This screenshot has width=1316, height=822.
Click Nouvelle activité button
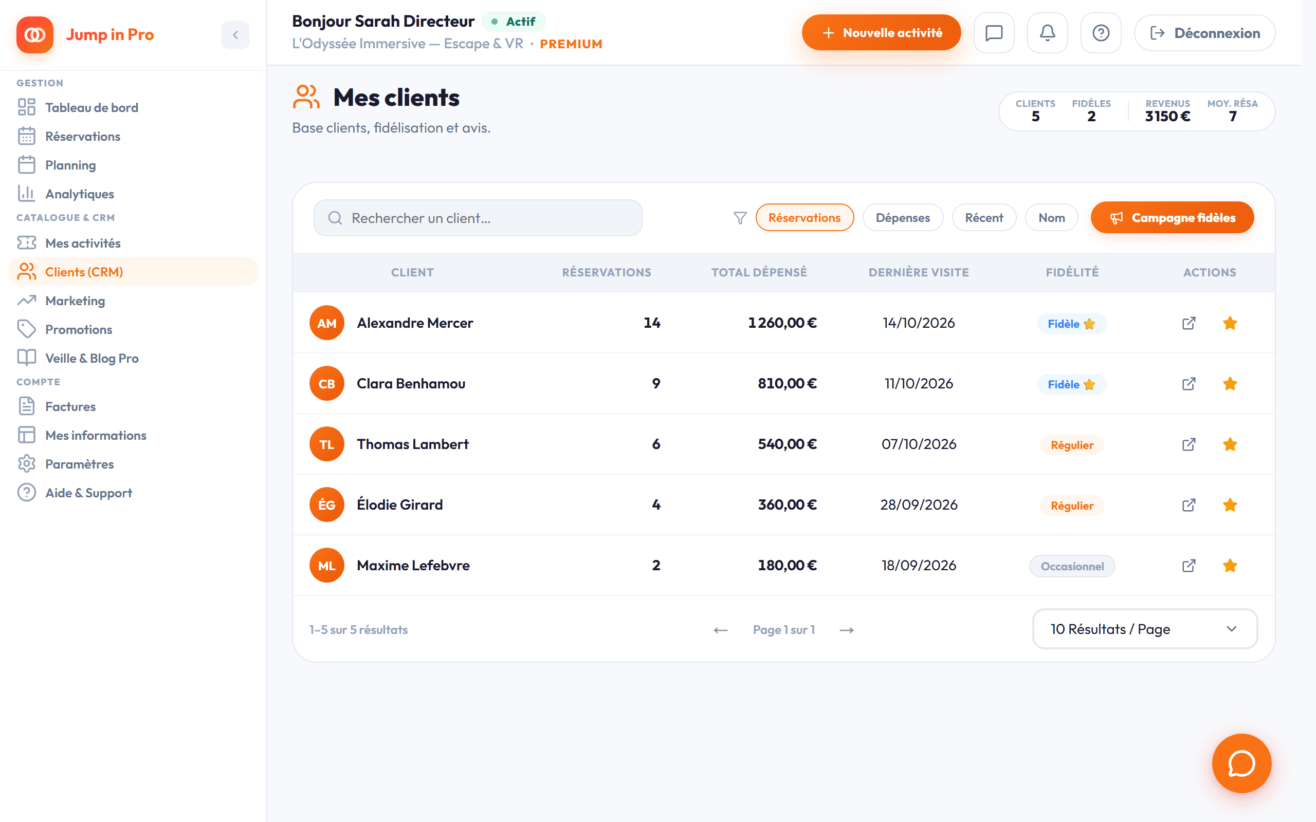point(881,33)
